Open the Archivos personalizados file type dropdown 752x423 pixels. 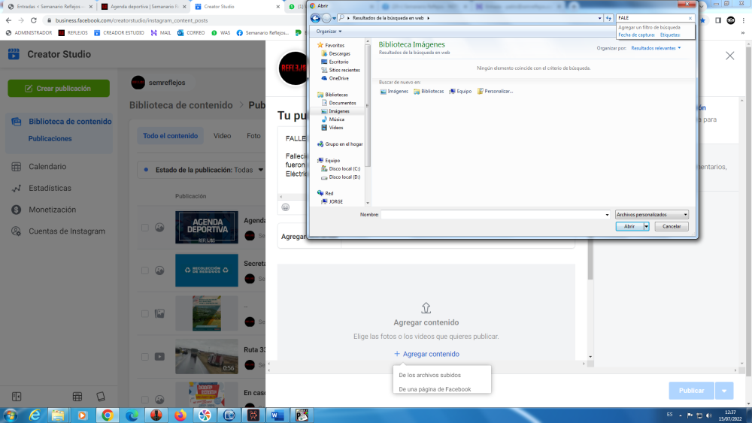652,215
